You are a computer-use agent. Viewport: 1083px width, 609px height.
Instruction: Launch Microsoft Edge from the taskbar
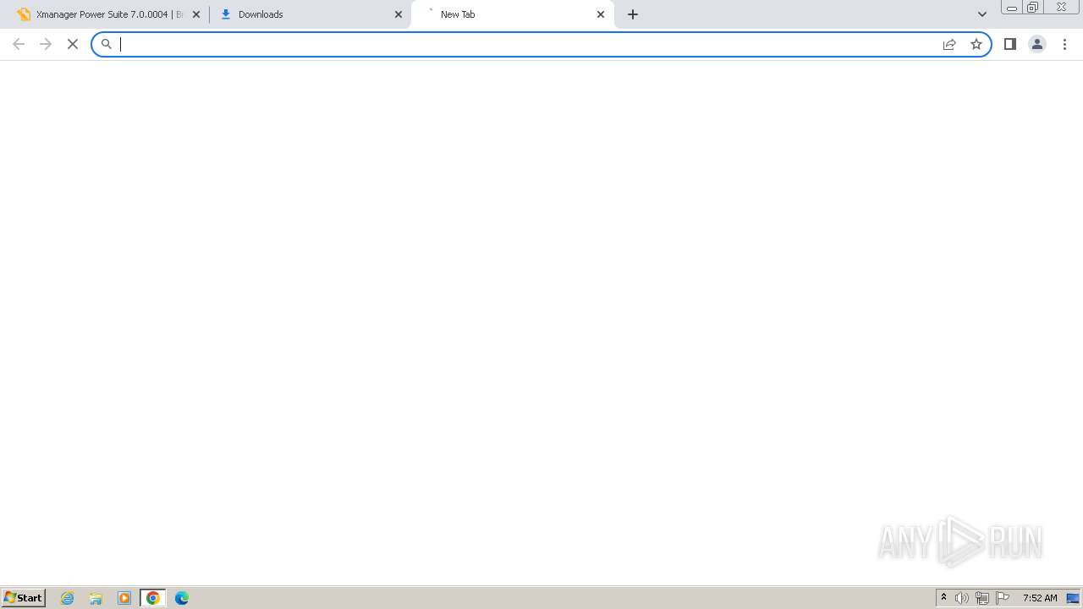pyautogui.click(x=182, y=598)
